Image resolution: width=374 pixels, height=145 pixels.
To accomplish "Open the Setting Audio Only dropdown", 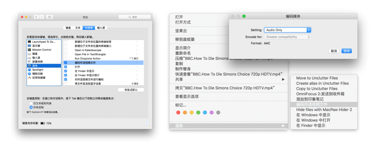I will click(287, 30).
